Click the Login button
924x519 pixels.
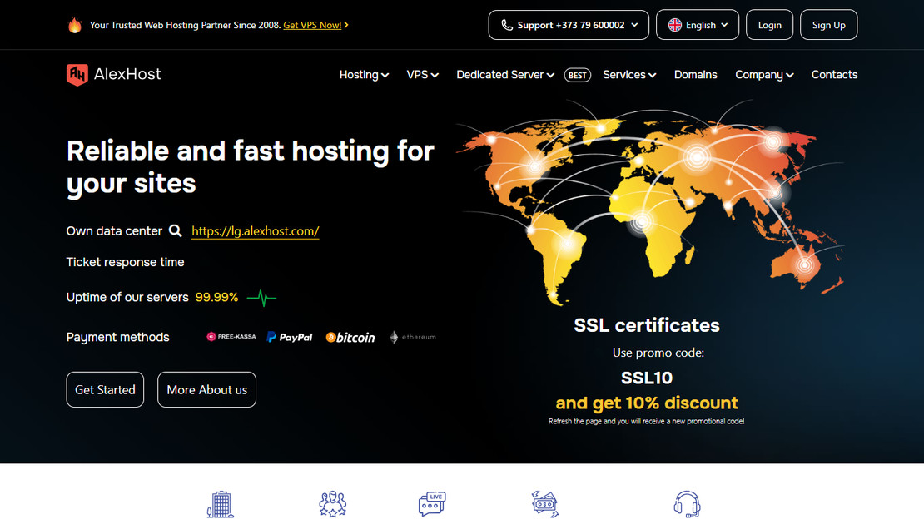point(770,25)
